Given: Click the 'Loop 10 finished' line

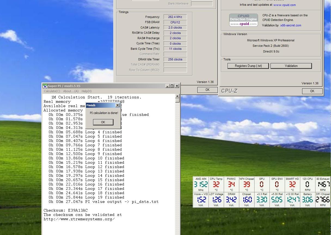Looking at the screenshot, I should click(87, 158).
